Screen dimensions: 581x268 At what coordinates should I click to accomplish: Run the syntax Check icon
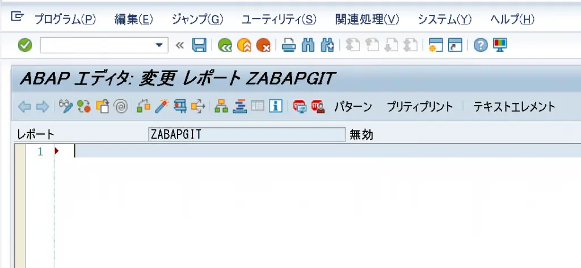coord(144,107)
